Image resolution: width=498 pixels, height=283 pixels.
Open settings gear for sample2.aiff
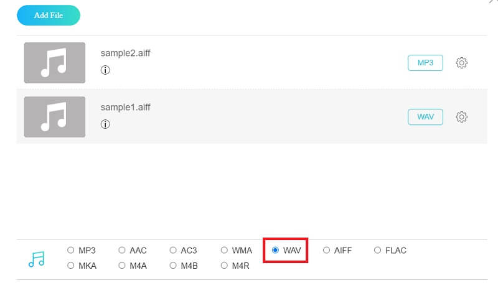point(461,63)
